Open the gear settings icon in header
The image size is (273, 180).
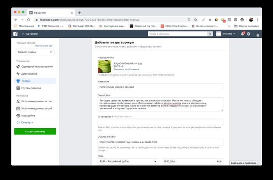click(249, 34)
